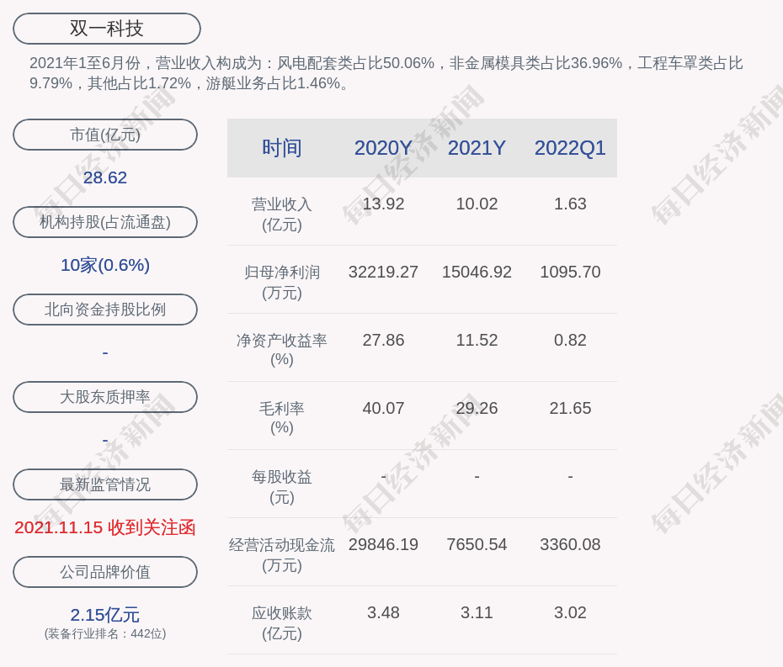Click the 时间 table header

click(281, 148)
